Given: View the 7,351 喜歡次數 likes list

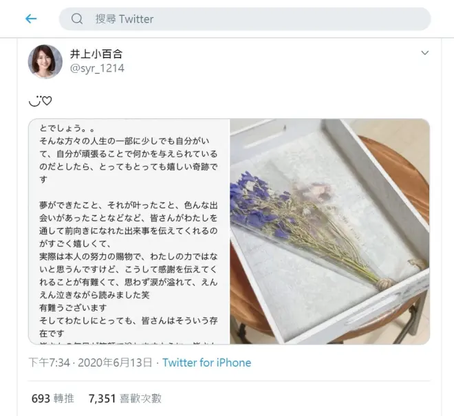Looking at the screenshot, I should (125, 399).
